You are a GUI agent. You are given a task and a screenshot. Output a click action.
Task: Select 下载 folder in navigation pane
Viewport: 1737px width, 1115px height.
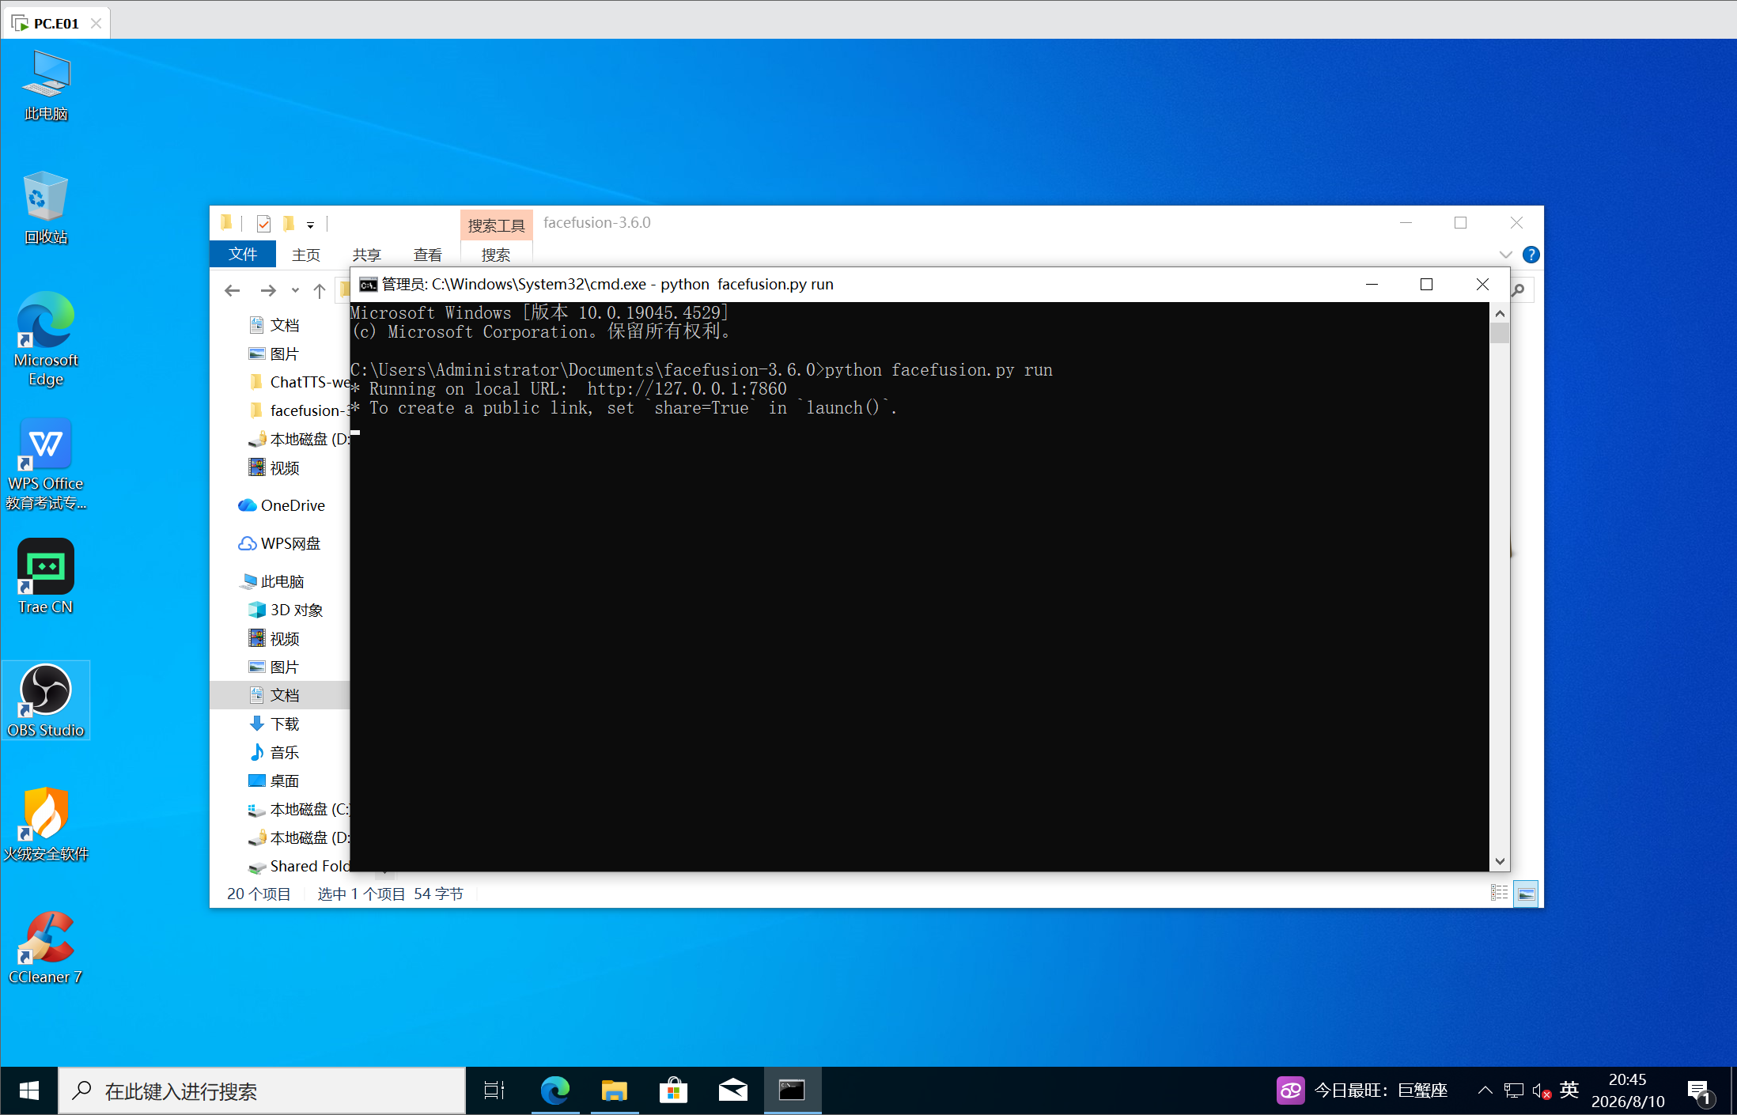coord(275,724)
